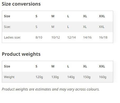Click the 130g weight value
This screenshot has height=103, width=120.
[x=55, y=77]
